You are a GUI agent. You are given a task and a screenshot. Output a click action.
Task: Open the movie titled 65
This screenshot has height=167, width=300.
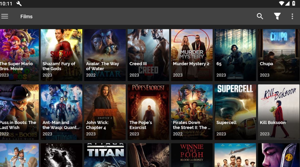235,55
